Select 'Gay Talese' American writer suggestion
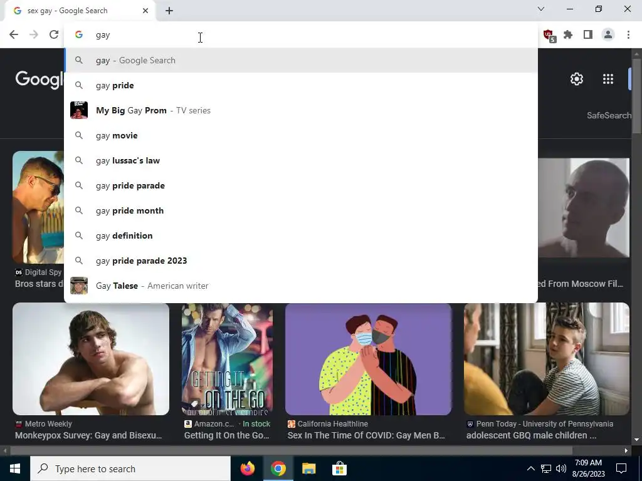 301,286
